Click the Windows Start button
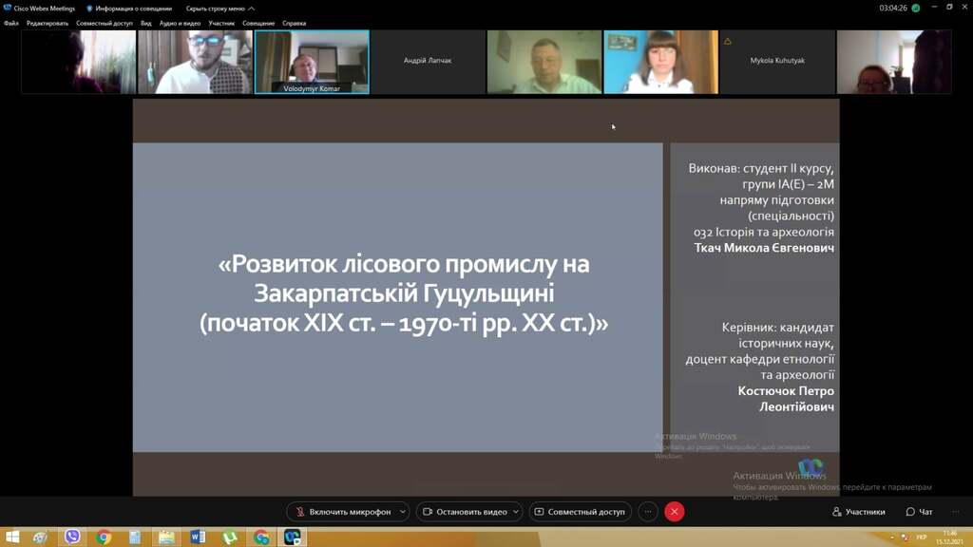Screen dimensions: 973x547 [12, 538]
